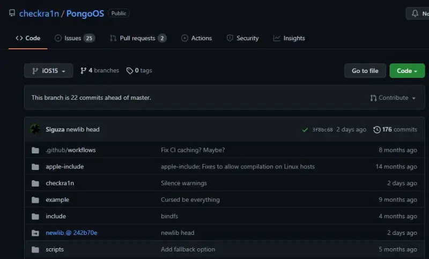Click the repository book icon beside checkra1n
This screenshot has height=259, width=429.
(x=12, y=13)
